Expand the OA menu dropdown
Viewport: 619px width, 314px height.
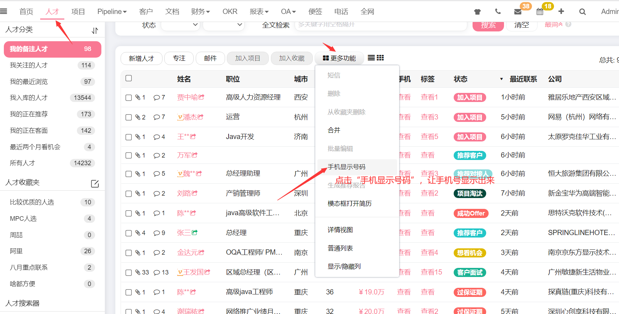pos(288,12)
